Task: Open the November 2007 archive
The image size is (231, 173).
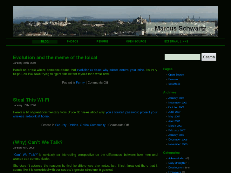Action: pyautogui.click(x=178, y=103)
